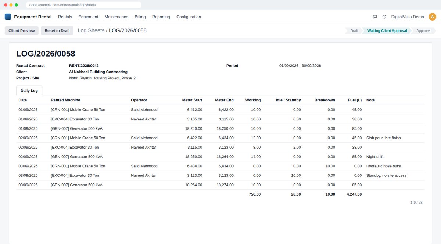Open the Reporting menu
The image size is (441, 244).
161,17
